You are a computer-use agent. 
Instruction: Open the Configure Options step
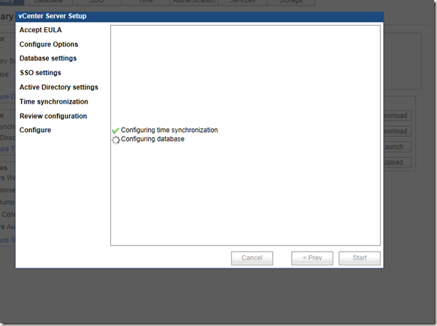[49, 44]
